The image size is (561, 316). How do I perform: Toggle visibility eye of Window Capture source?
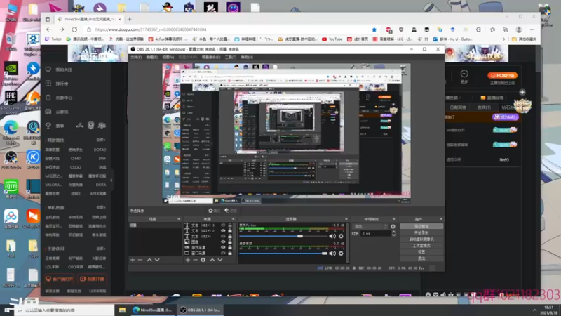pos(223,253)
